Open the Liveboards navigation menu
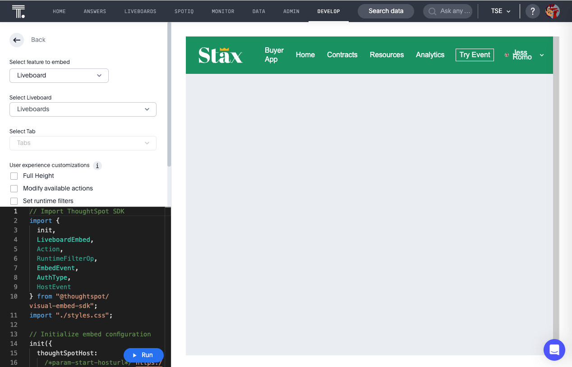Viewport: 572px width, 367px height. pyautogui.click(x=140, y=11)
